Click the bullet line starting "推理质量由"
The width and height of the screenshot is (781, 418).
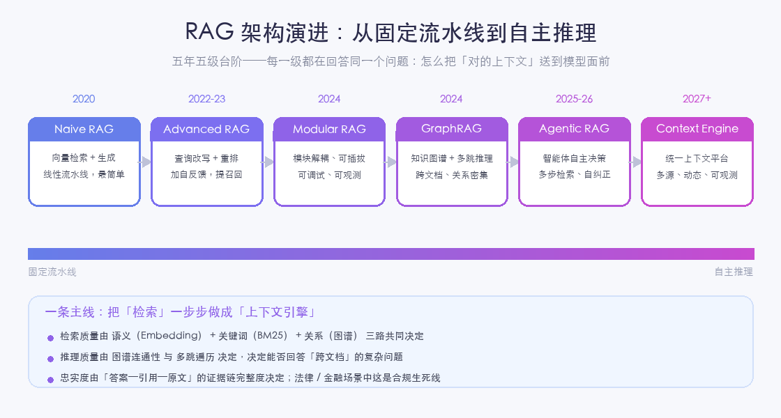231,357
